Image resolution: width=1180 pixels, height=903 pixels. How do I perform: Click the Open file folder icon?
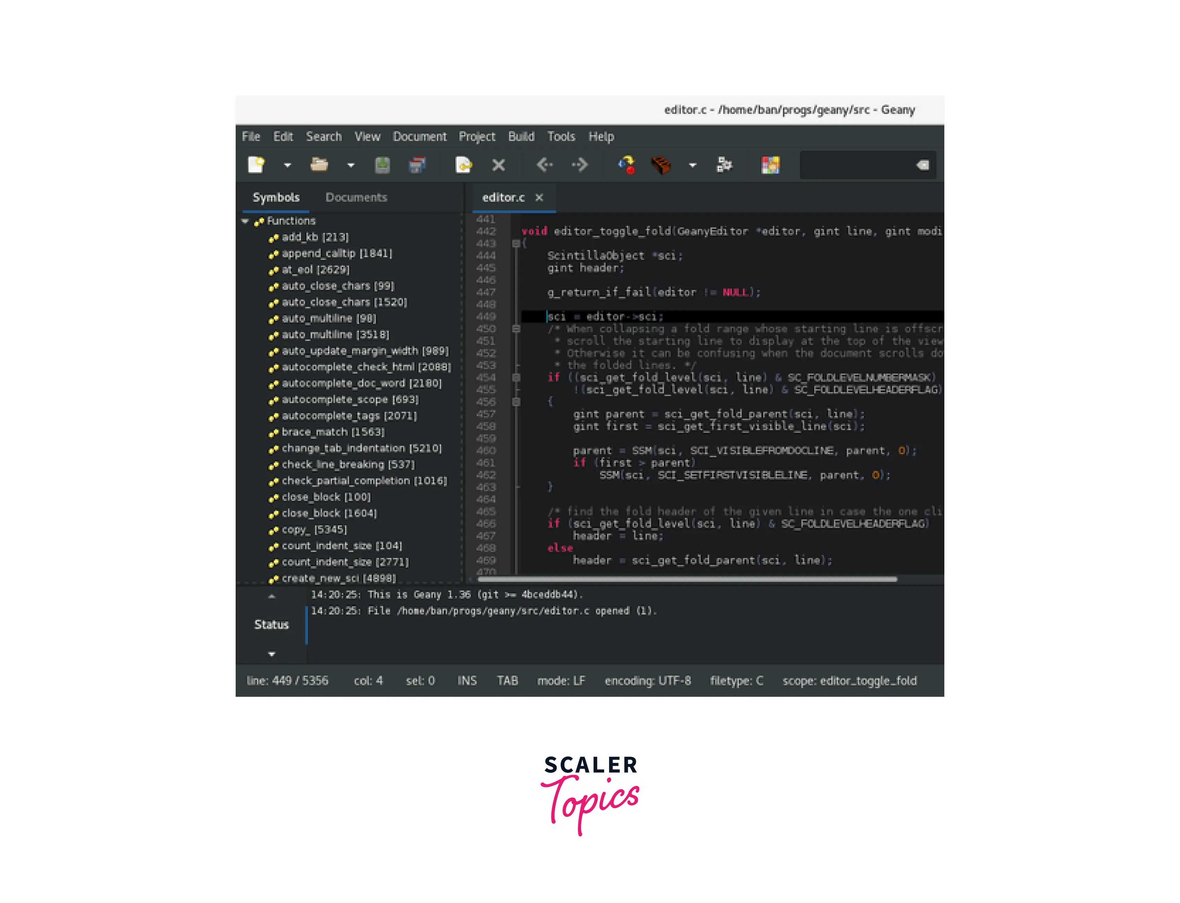pos(319,165)
